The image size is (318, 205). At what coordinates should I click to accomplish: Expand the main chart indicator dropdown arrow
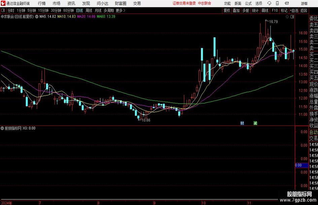[37, 16]
